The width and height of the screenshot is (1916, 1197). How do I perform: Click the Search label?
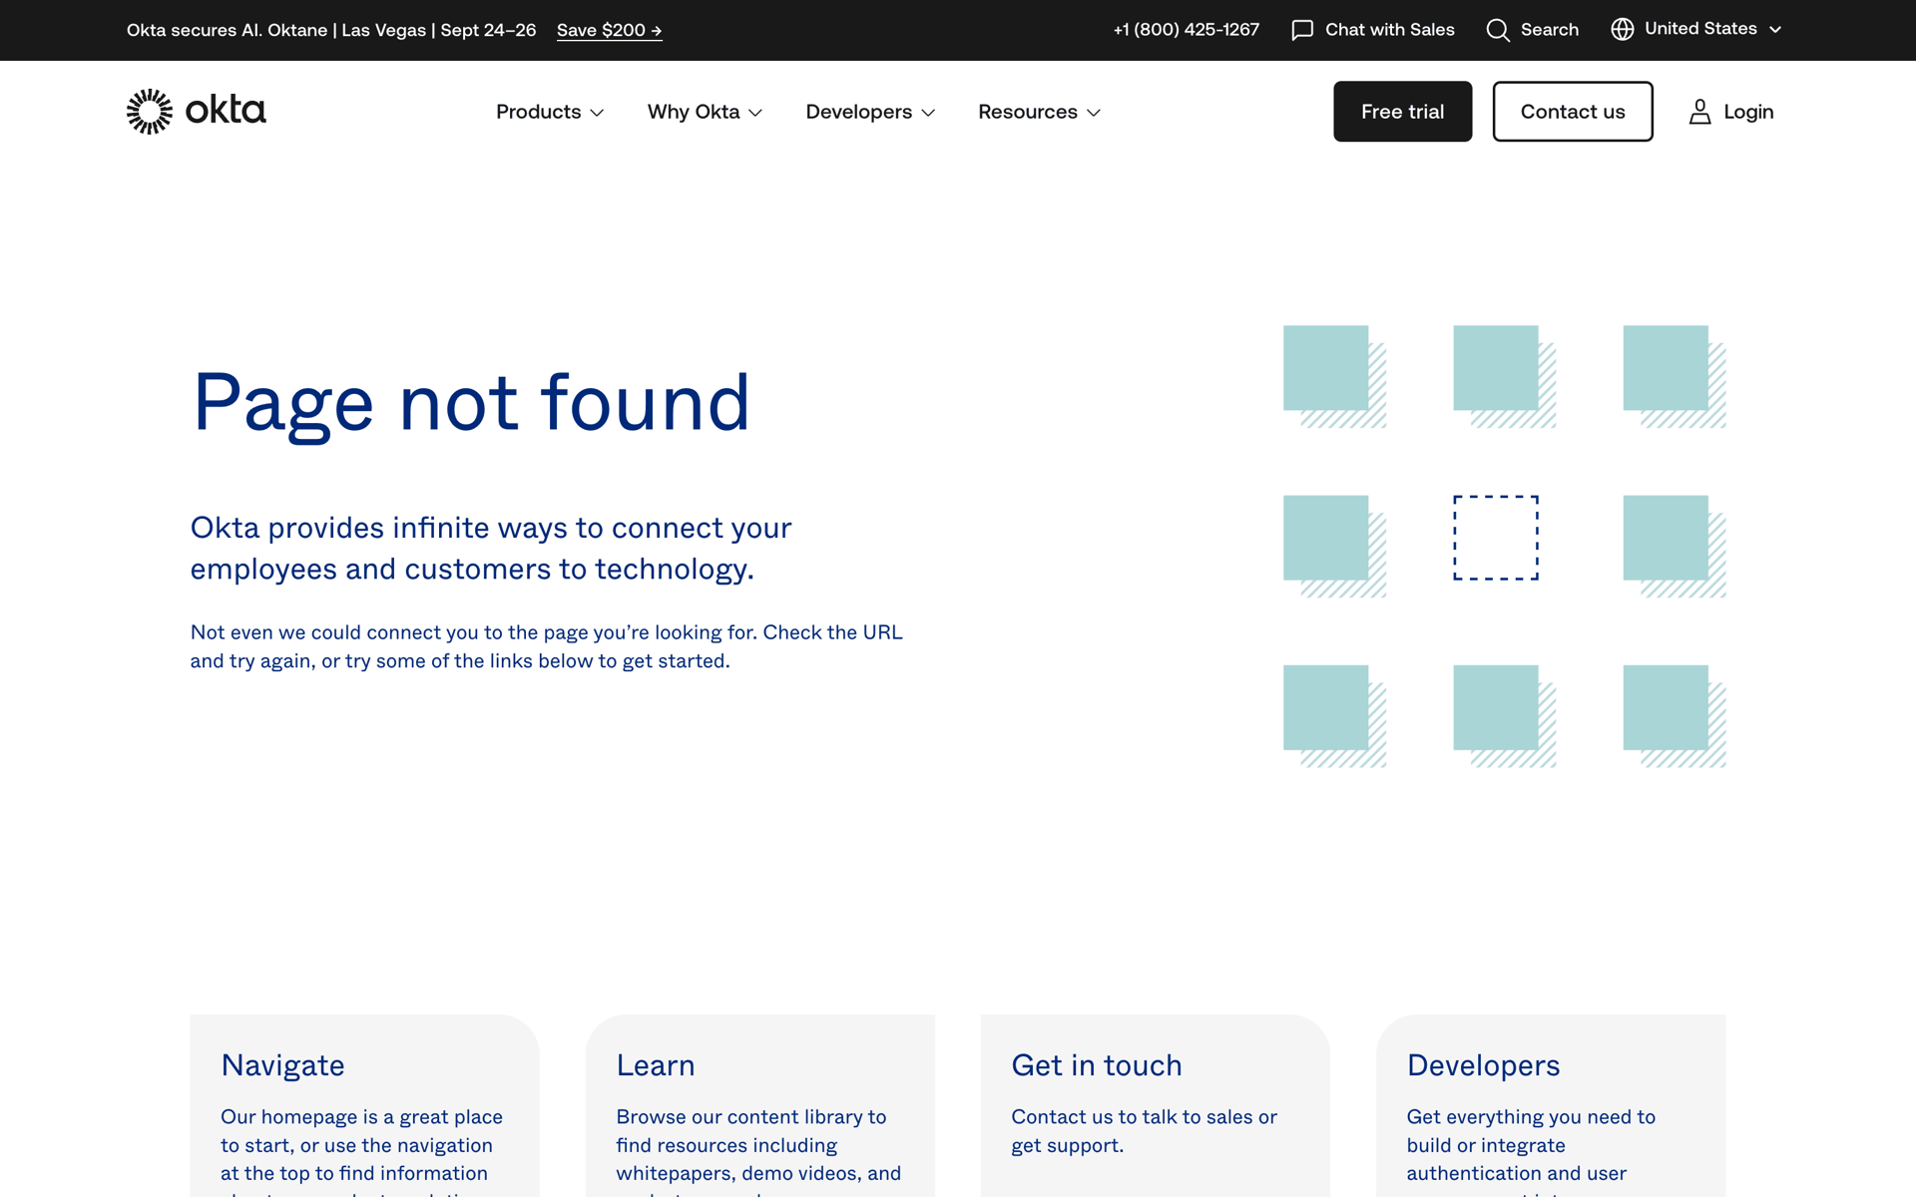pos(1550,30)
